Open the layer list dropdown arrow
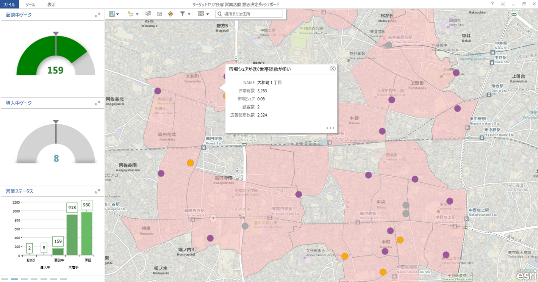The width and height of the screenshot is (538, 282). (207, 14)
